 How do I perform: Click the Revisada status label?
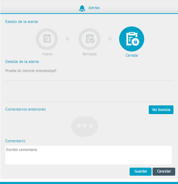click(x=90, y=54)
